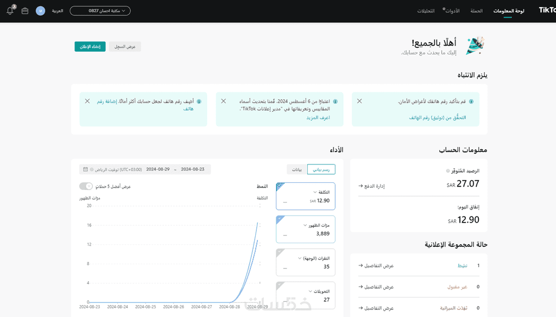Open the notifications bell
The image size is (556, 317).
click(10, 11)
